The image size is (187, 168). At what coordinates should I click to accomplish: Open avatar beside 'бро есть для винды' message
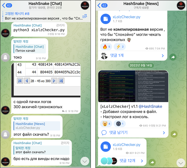pos(5,162)
